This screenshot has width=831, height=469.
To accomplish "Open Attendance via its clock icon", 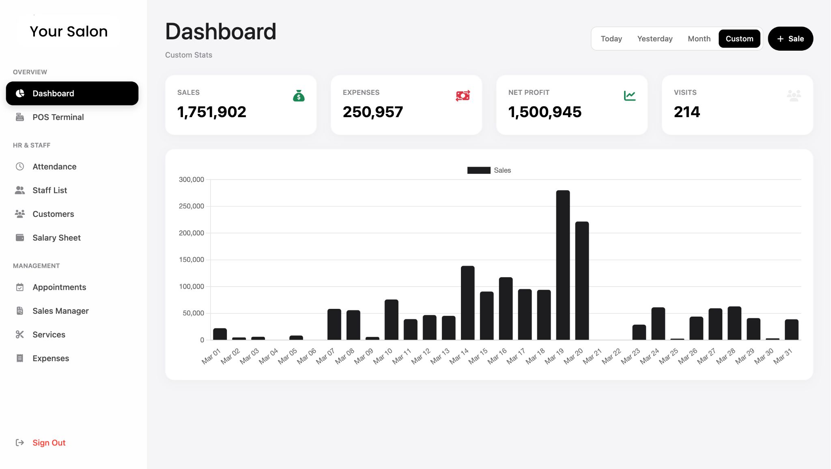I will (20, 166).
